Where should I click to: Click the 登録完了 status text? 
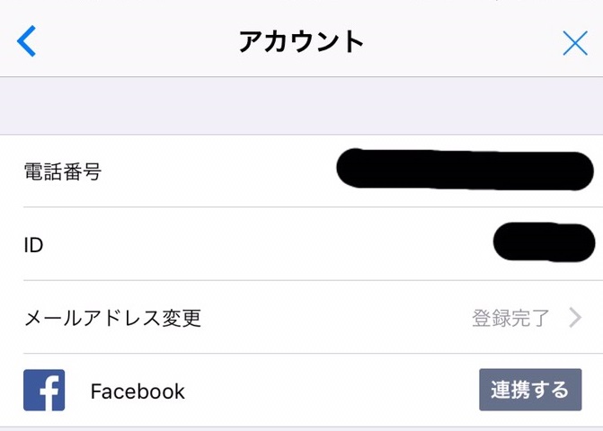click(x=510, y=318)
